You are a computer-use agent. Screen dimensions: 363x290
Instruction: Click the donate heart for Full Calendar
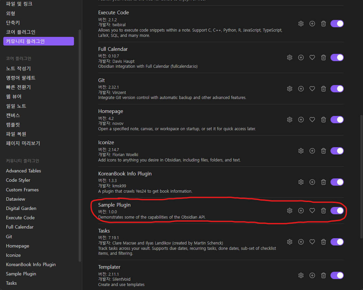312,57
